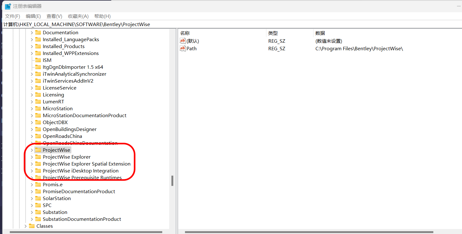Open the 文件(F) menu
This screenshot has height=234, width=462.
coord(13,16)
